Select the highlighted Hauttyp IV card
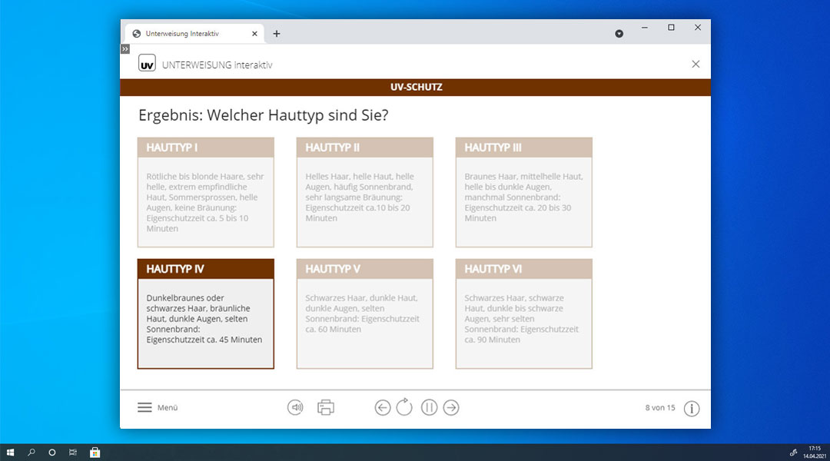830x461 pixels. 206,313
